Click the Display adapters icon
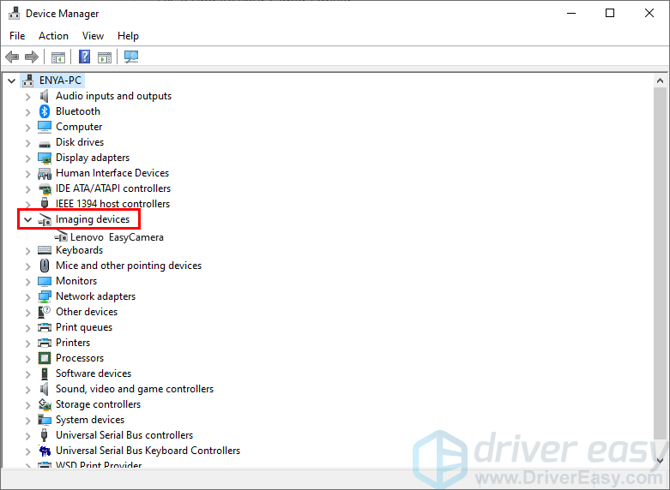The image size is (670, 490). (x=45, y=158)
